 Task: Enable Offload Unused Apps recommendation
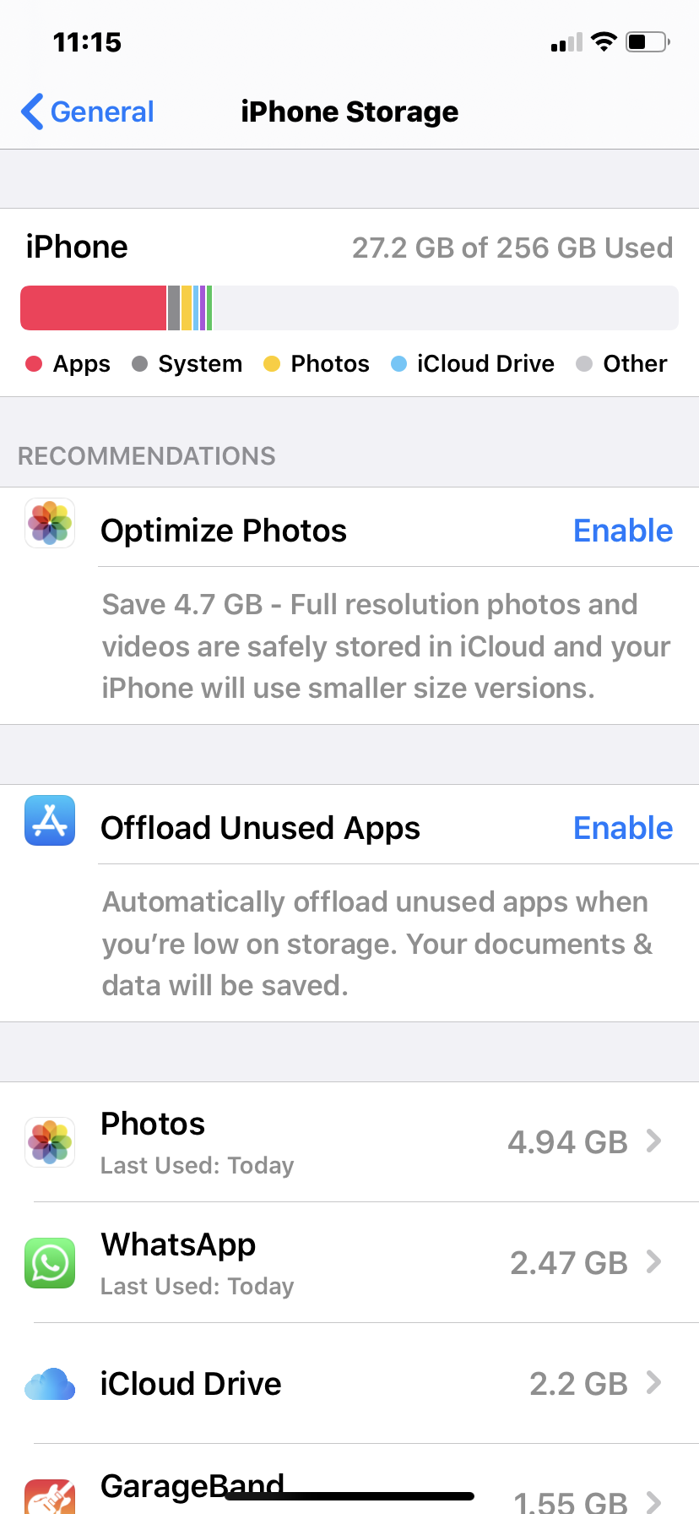622,828
